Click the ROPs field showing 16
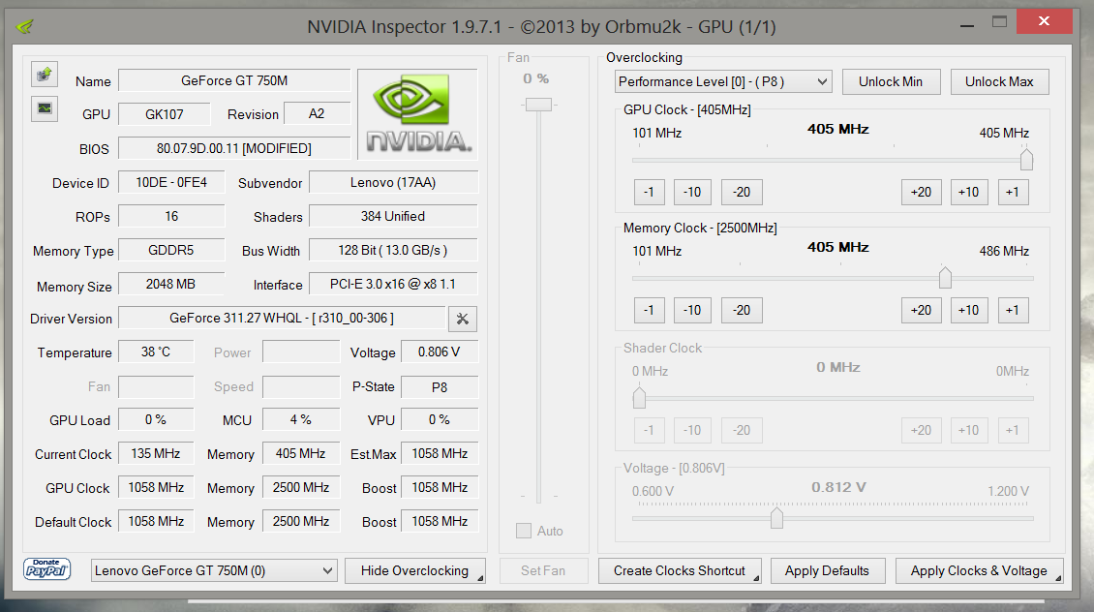Image resolution: width=1094 pixels, height=612 pixels. tap(171, 216)
